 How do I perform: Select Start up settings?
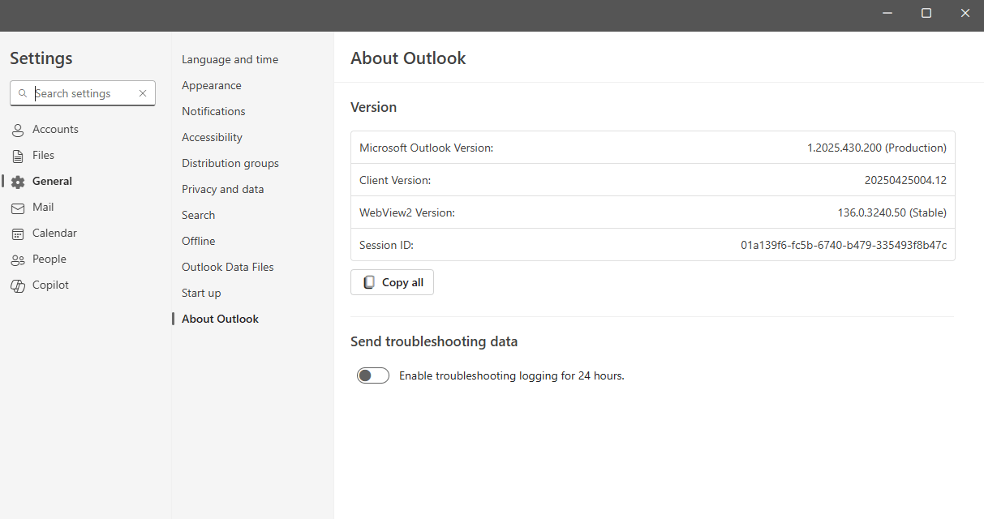click(x=201, y=293)
